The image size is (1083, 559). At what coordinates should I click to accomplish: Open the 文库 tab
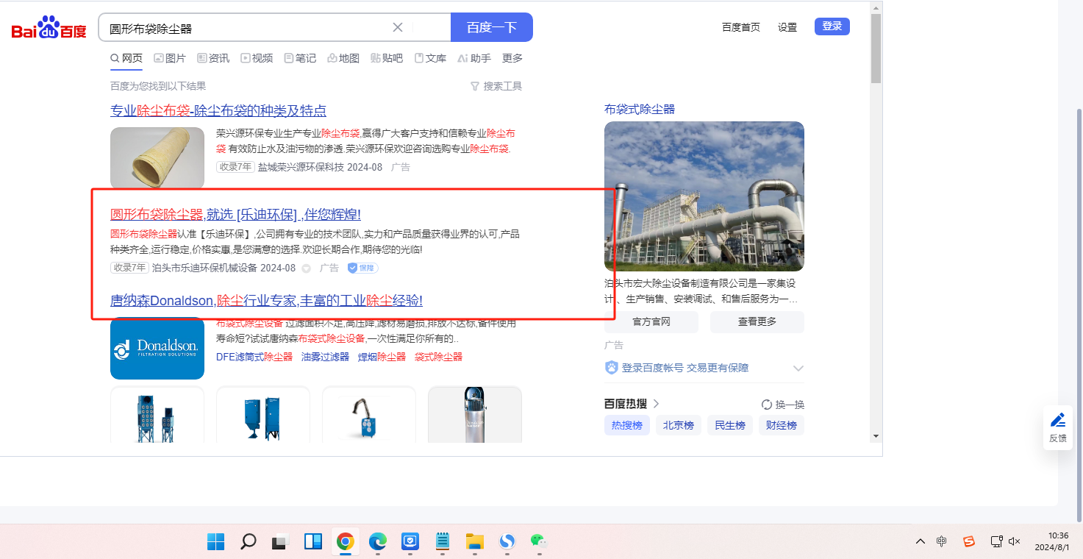coord(430,58)
